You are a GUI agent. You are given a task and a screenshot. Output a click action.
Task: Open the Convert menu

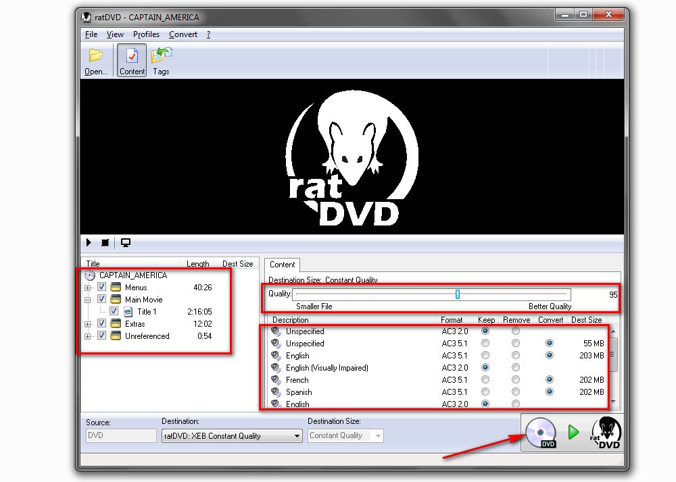click(183, 34)
